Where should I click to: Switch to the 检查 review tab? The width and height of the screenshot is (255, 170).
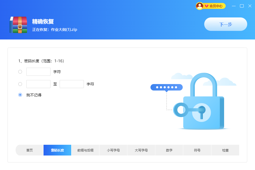225,150
